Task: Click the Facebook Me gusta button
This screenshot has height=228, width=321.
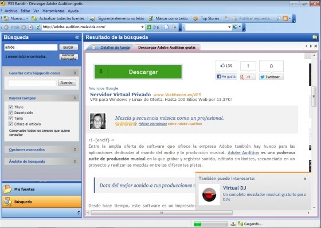Action: [x=226, y=77]
